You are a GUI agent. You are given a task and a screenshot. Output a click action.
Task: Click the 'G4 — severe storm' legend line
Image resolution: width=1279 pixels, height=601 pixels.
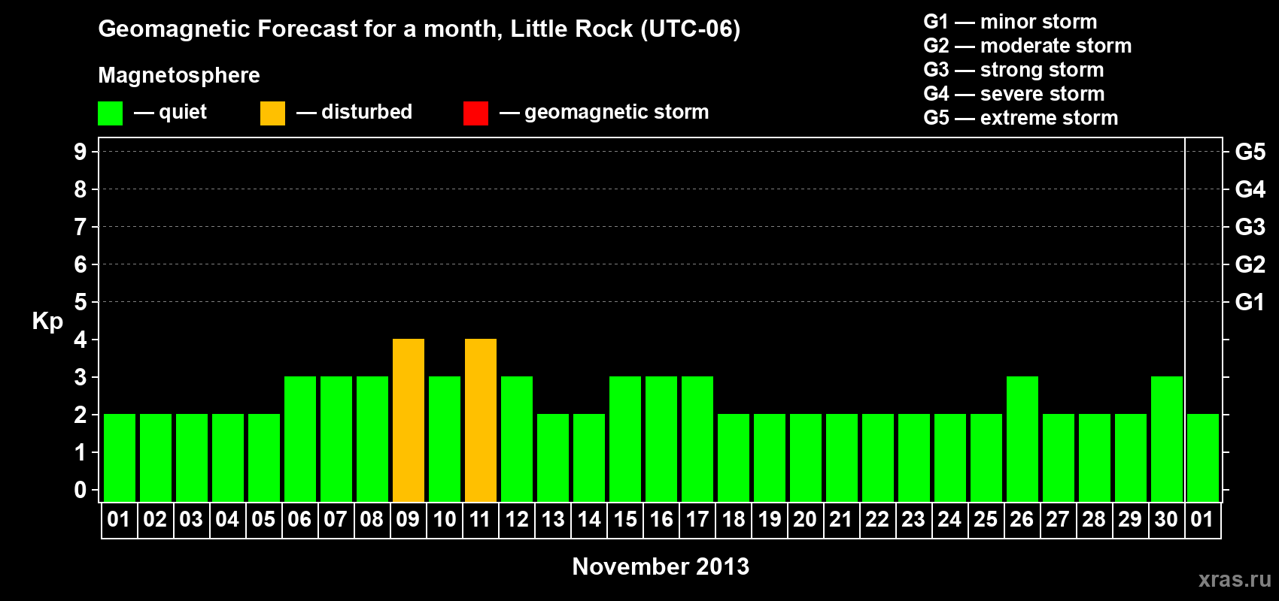click(x=1014, y=94)
